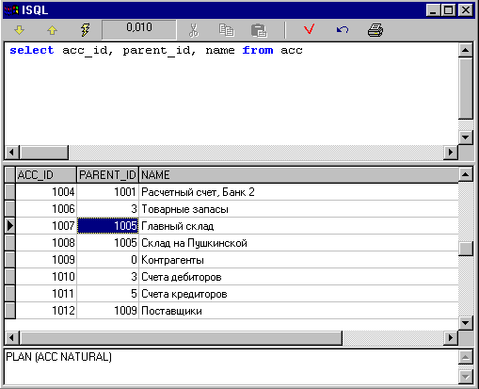Click the ACC_ID column header
Screen dimensions: 479x389
click(x=46, y=175)
